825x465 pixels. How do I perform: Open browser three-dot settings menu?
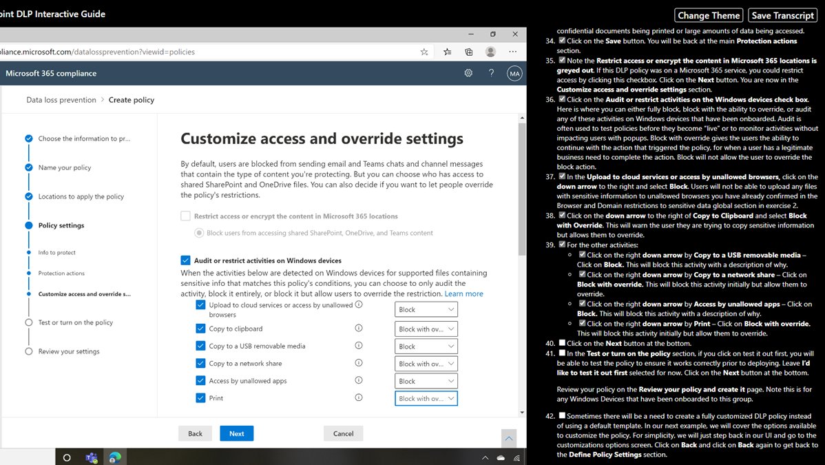coord(512,52)
